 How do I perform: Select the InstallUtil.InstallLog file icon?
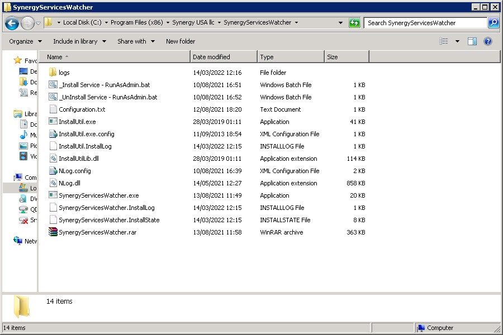pos(53,146)
